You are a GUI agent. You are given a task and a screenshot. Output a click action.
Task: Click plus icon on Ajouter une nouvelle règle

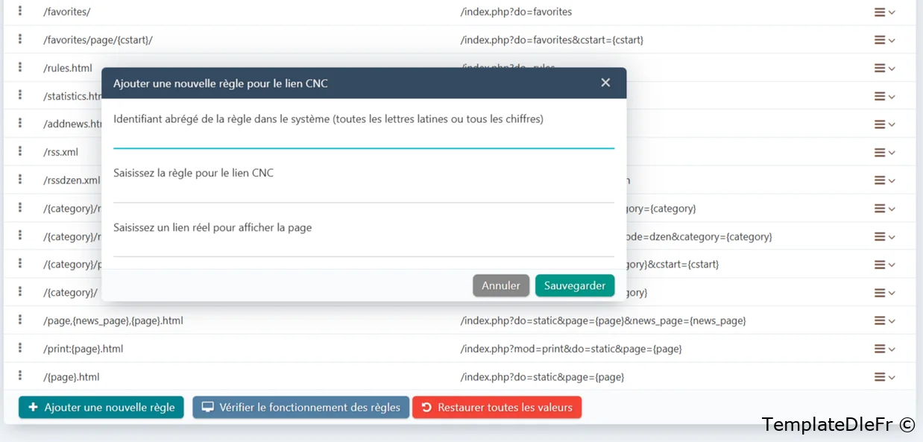pos(33,407)
